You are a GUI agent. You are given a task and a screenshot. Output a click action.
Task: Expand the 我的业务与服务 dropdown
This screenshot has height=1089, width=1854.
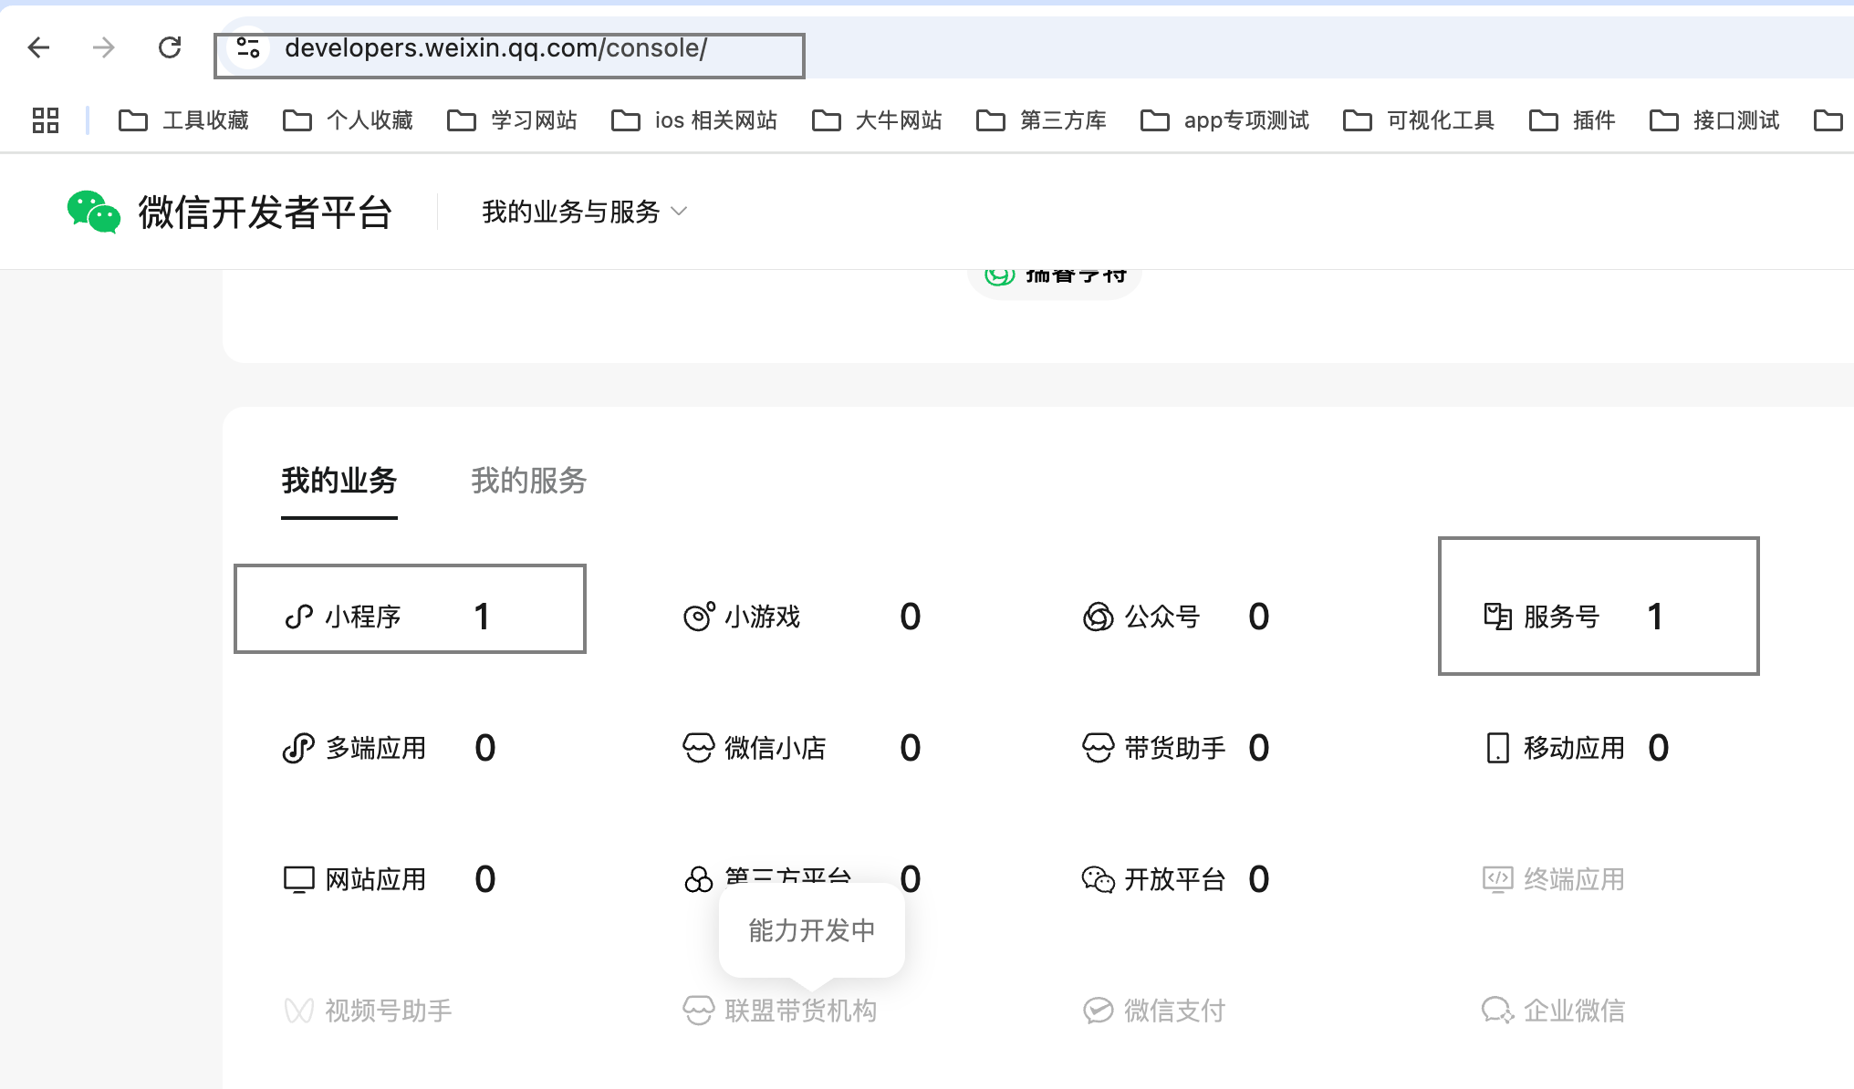[x=584, y=212]
